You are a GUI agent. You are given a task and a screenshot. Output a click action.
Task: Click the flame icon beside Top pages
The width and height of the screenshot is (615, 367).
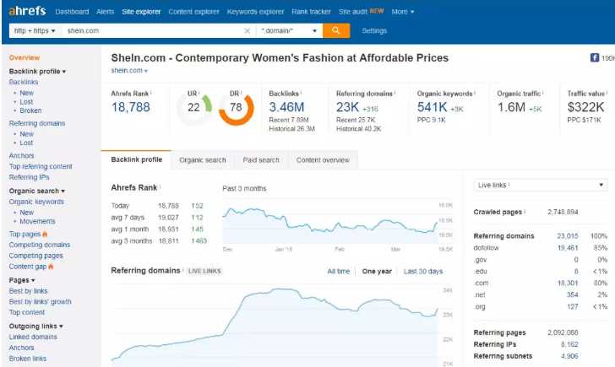[x=45, y=234]
